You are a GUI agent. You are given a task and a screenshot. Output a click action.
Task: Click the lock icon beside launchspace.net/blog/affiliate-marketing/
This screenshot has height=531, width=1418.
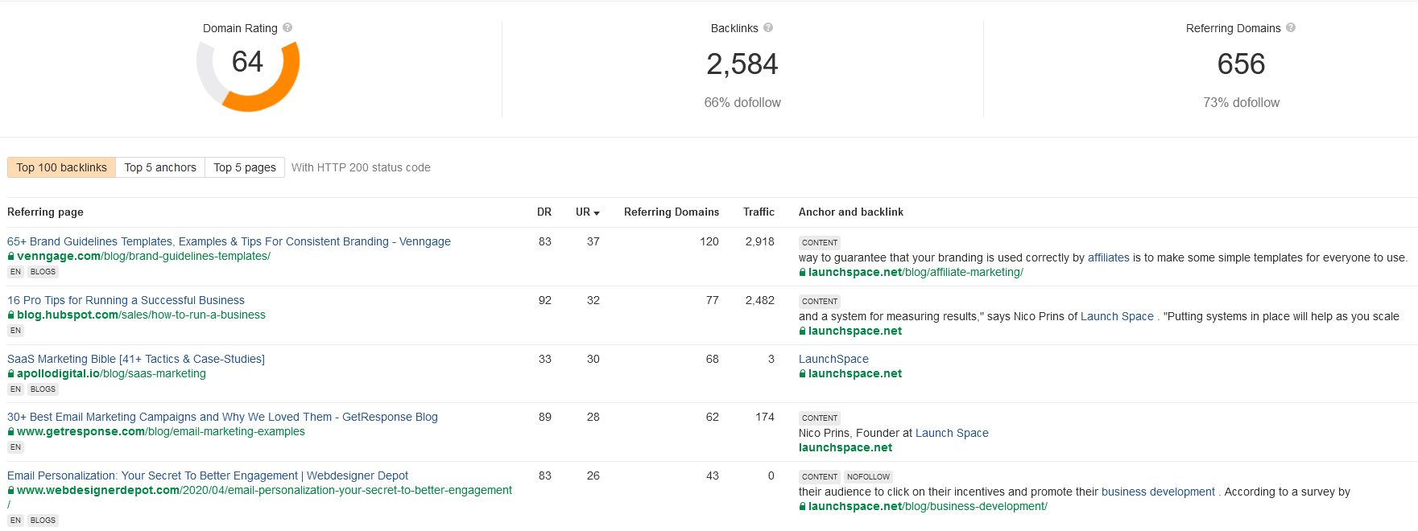[802, 273]
